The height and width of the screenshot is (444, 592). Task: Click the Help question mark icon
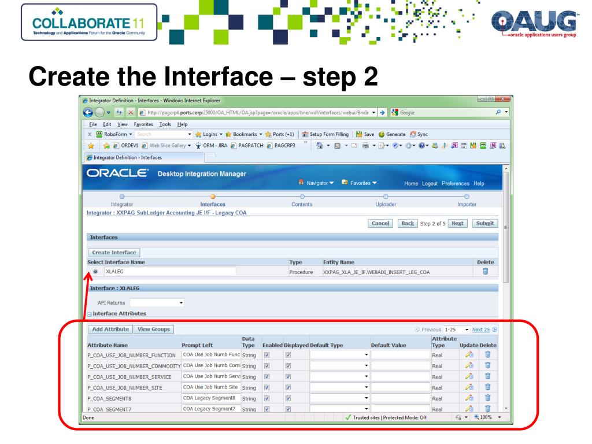pos(421,145)
